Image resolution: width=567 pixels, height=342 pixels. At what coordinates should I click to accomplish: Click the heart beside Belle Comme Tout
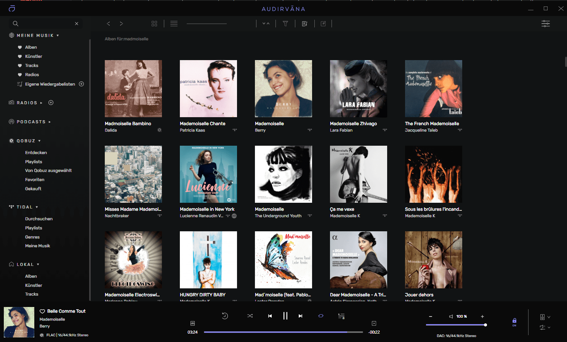click(42, 311)
